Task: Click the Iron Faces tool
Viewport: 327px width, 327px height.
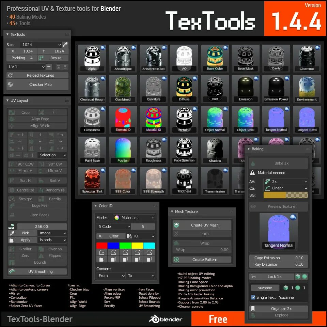Action: tap(37, 215)
